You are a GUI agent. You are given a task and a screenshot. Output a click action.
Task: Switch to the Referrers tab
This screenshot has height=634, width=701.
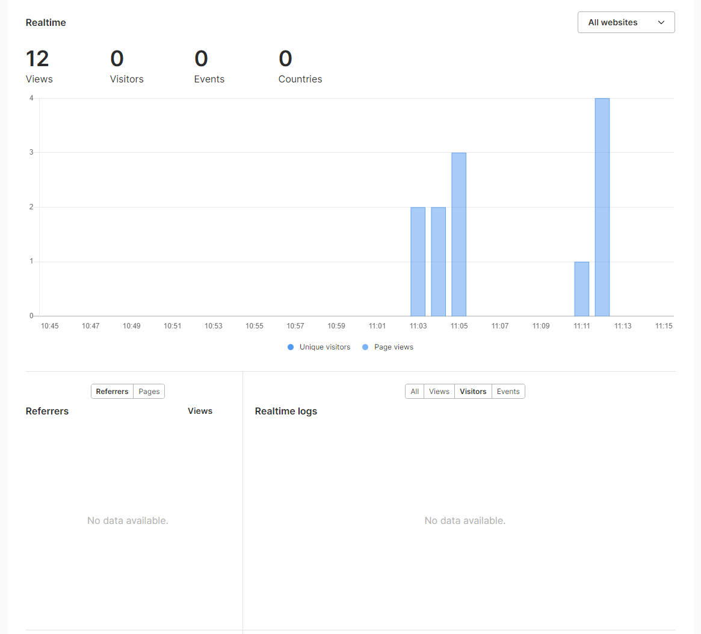(112, 392)
